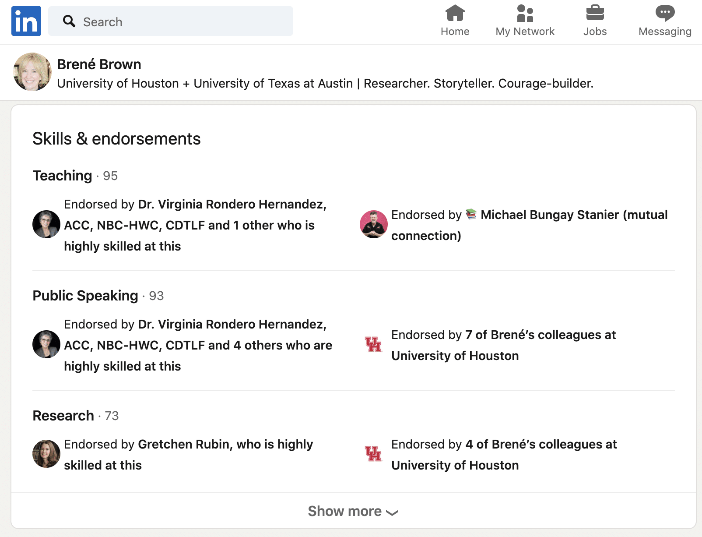
Task: Click the Skills & endorsements heading
Action: 116,139
